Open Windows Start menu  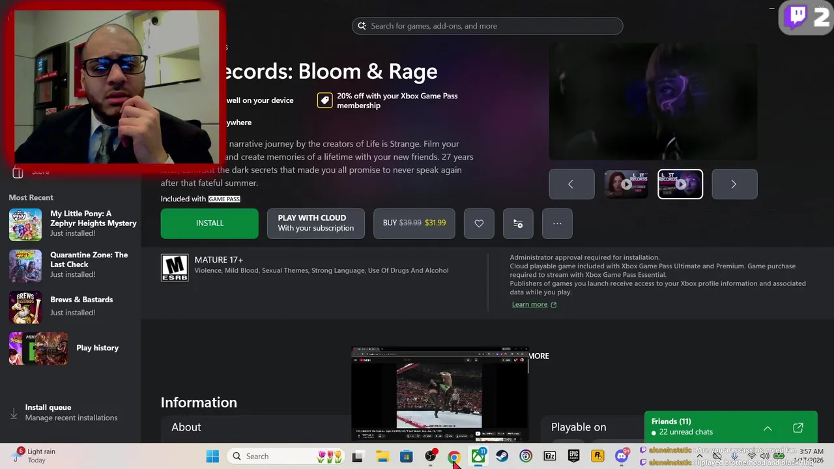pos(212,457)
